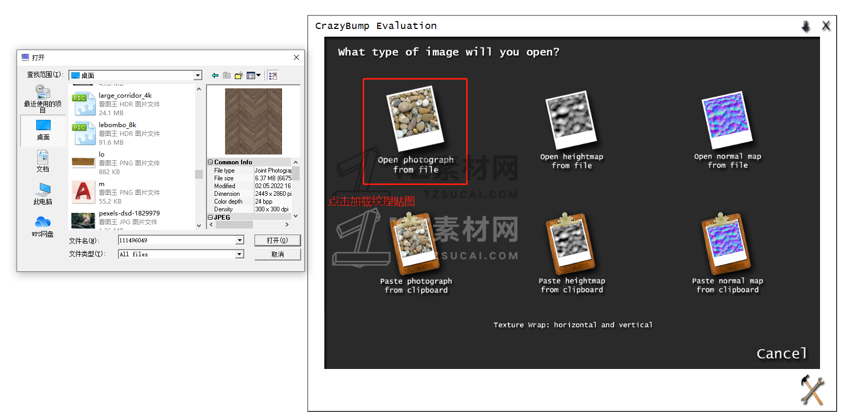Paste photograph from clipboard

point(416,253)
